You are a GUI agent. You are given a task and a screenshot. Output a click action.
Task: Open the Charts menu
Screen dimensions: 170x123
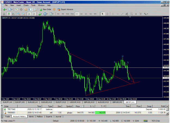(x=26, y=5)
